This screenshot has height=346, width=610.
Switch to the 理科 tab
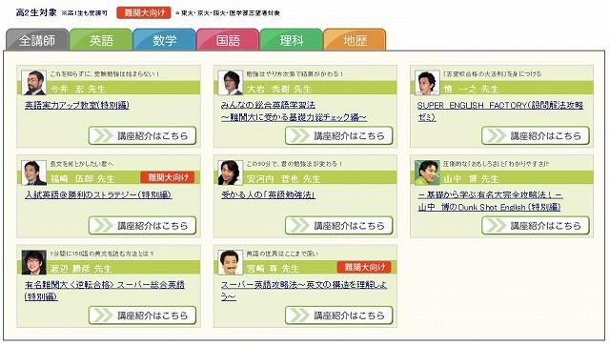click(292, 40)
